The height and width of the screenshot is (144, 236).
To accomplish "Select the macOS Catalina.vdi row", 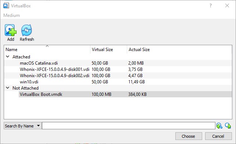I will pyautogui.click(x=118, y=63).
